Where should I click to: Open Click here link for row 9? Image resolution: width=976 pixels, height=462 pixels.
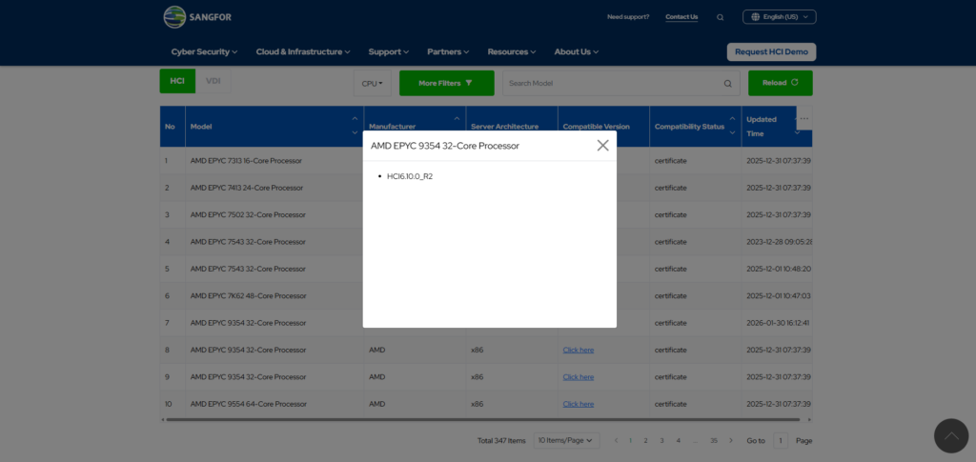point(579,377)
